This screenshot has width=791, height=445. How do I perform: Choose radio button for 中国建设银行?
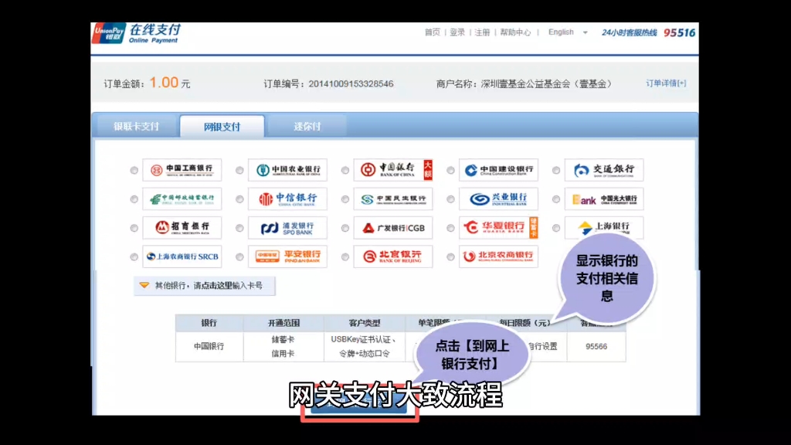click(x=450, y=171)
